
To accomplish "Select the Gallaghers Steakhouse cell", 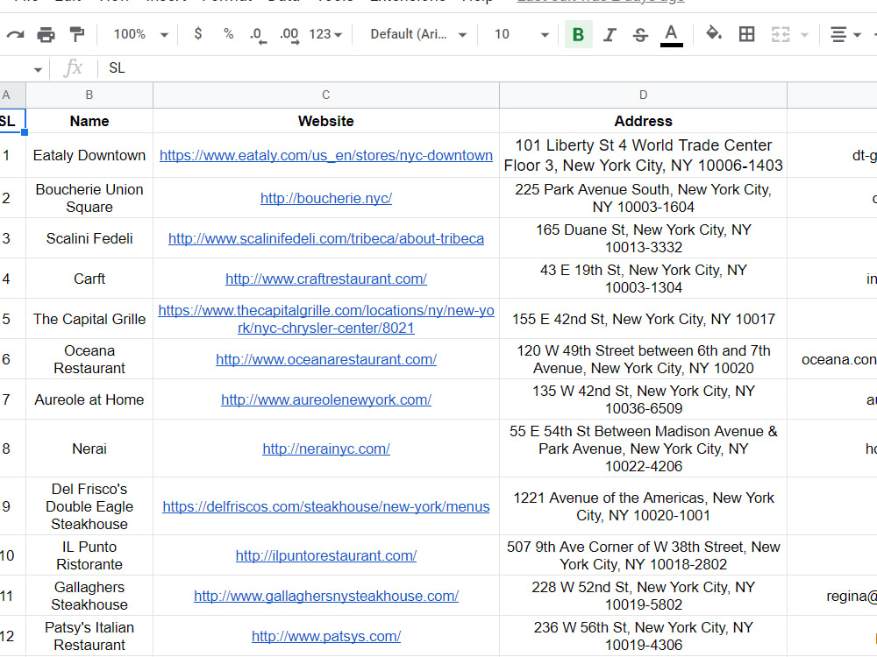I will pyautogui.click(x=89, y=596).
